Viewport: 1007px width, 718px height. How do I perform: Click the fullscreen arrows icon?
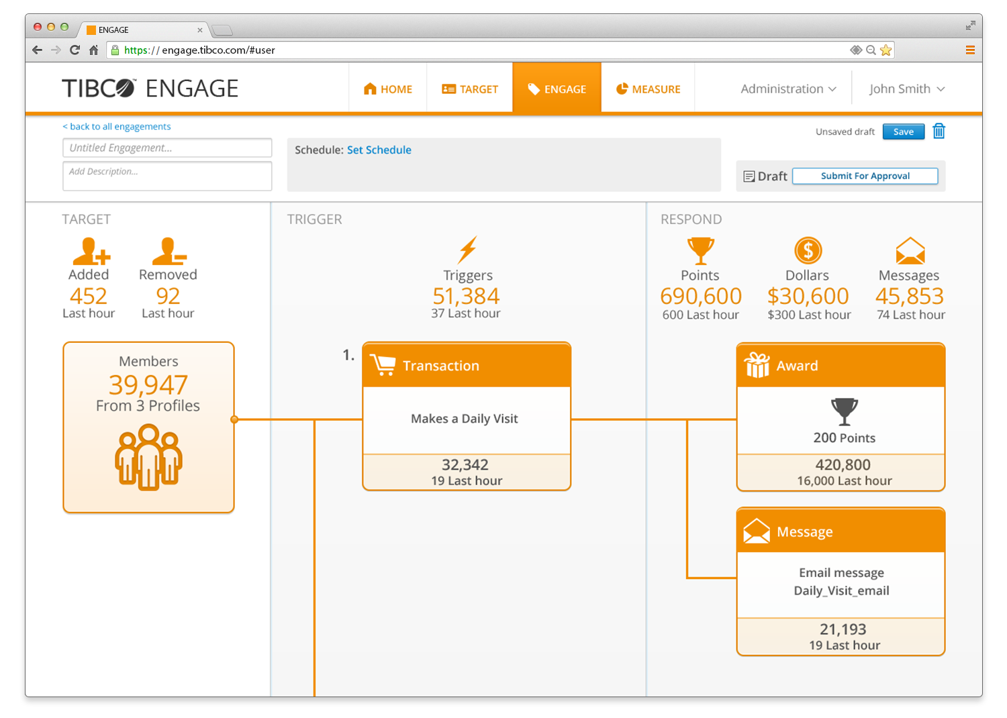click(x=970, y=25)
